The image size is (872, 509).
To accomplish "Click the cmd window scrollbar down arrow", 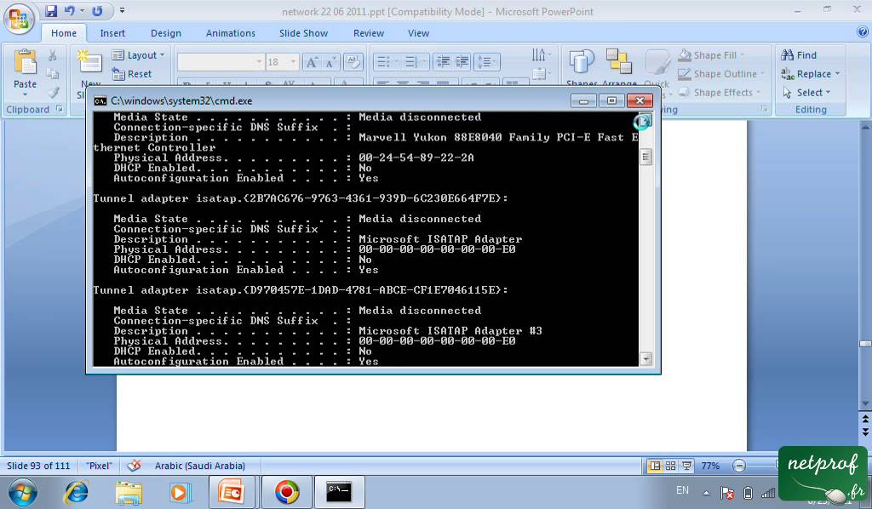I will pyautogui.click(x=645, y=359).
